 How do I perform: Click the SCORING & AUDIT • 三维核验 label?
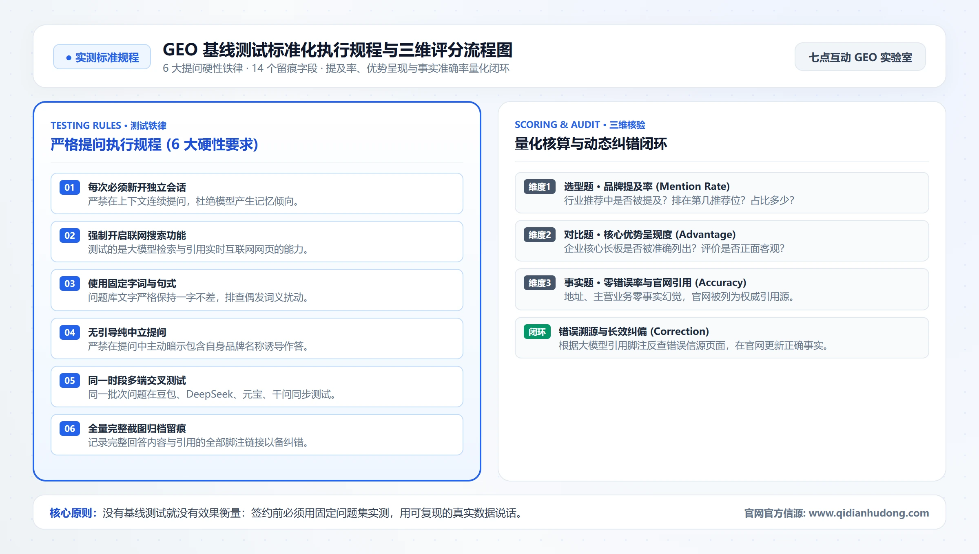(580, 125)
